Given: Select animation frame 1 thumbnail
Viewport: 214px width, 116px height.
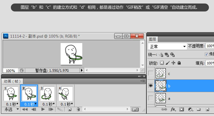Looking at the screenshot, I should tap(11, 93).
